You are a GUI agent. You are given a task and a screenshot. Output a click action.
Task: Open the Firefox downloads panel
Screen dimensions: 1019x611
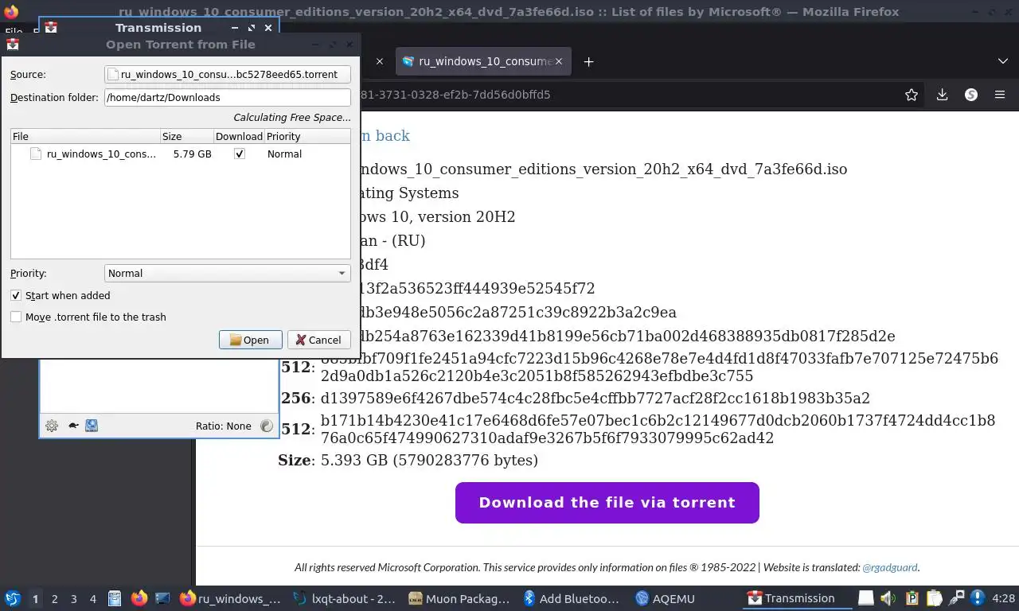942,95
